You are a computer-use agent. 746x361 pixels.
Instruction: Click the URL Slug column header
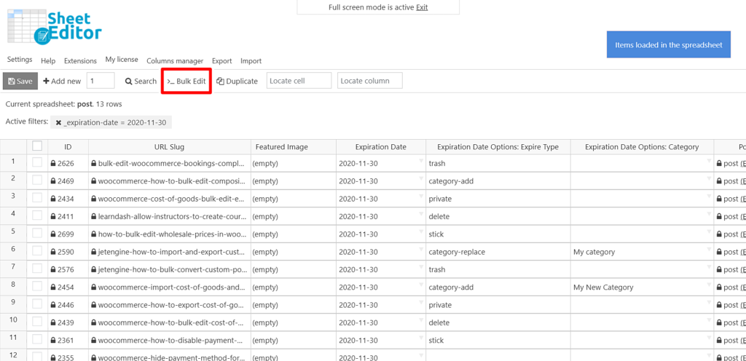pyautogui.click(x=169, y=147)
